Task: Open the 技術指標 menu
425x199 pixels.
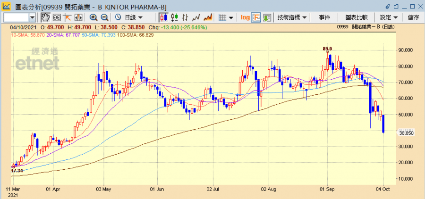Action: point(292,17)
